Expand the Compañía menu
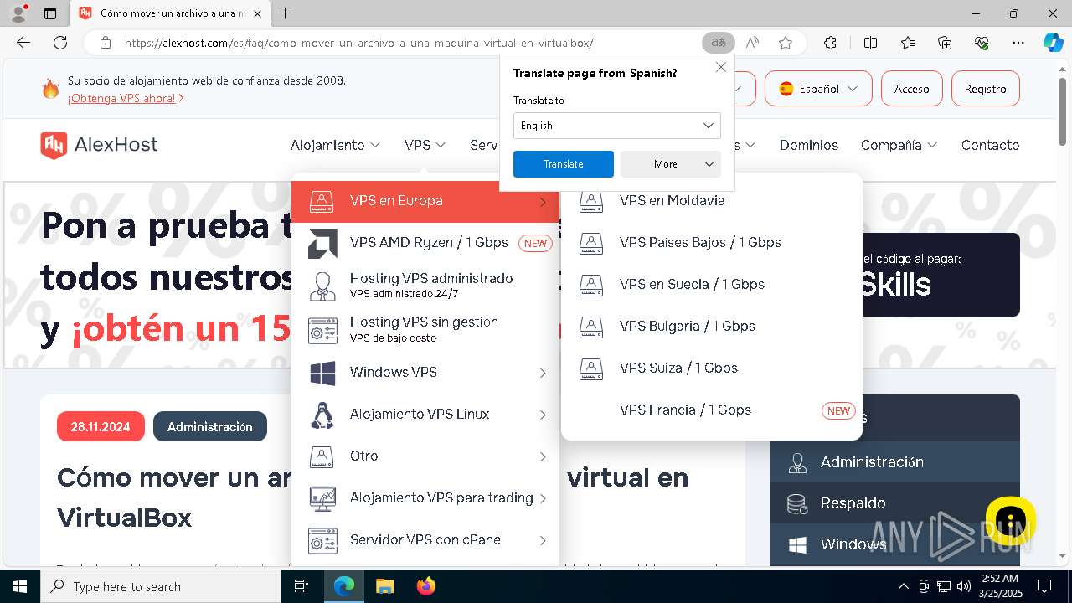 point(899,145)
